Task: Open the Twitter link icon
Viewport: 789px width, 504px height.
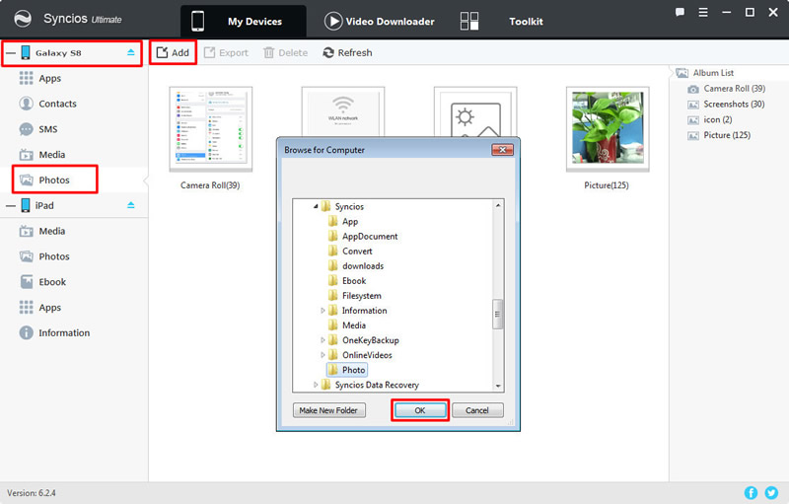Action: [771, 492]
